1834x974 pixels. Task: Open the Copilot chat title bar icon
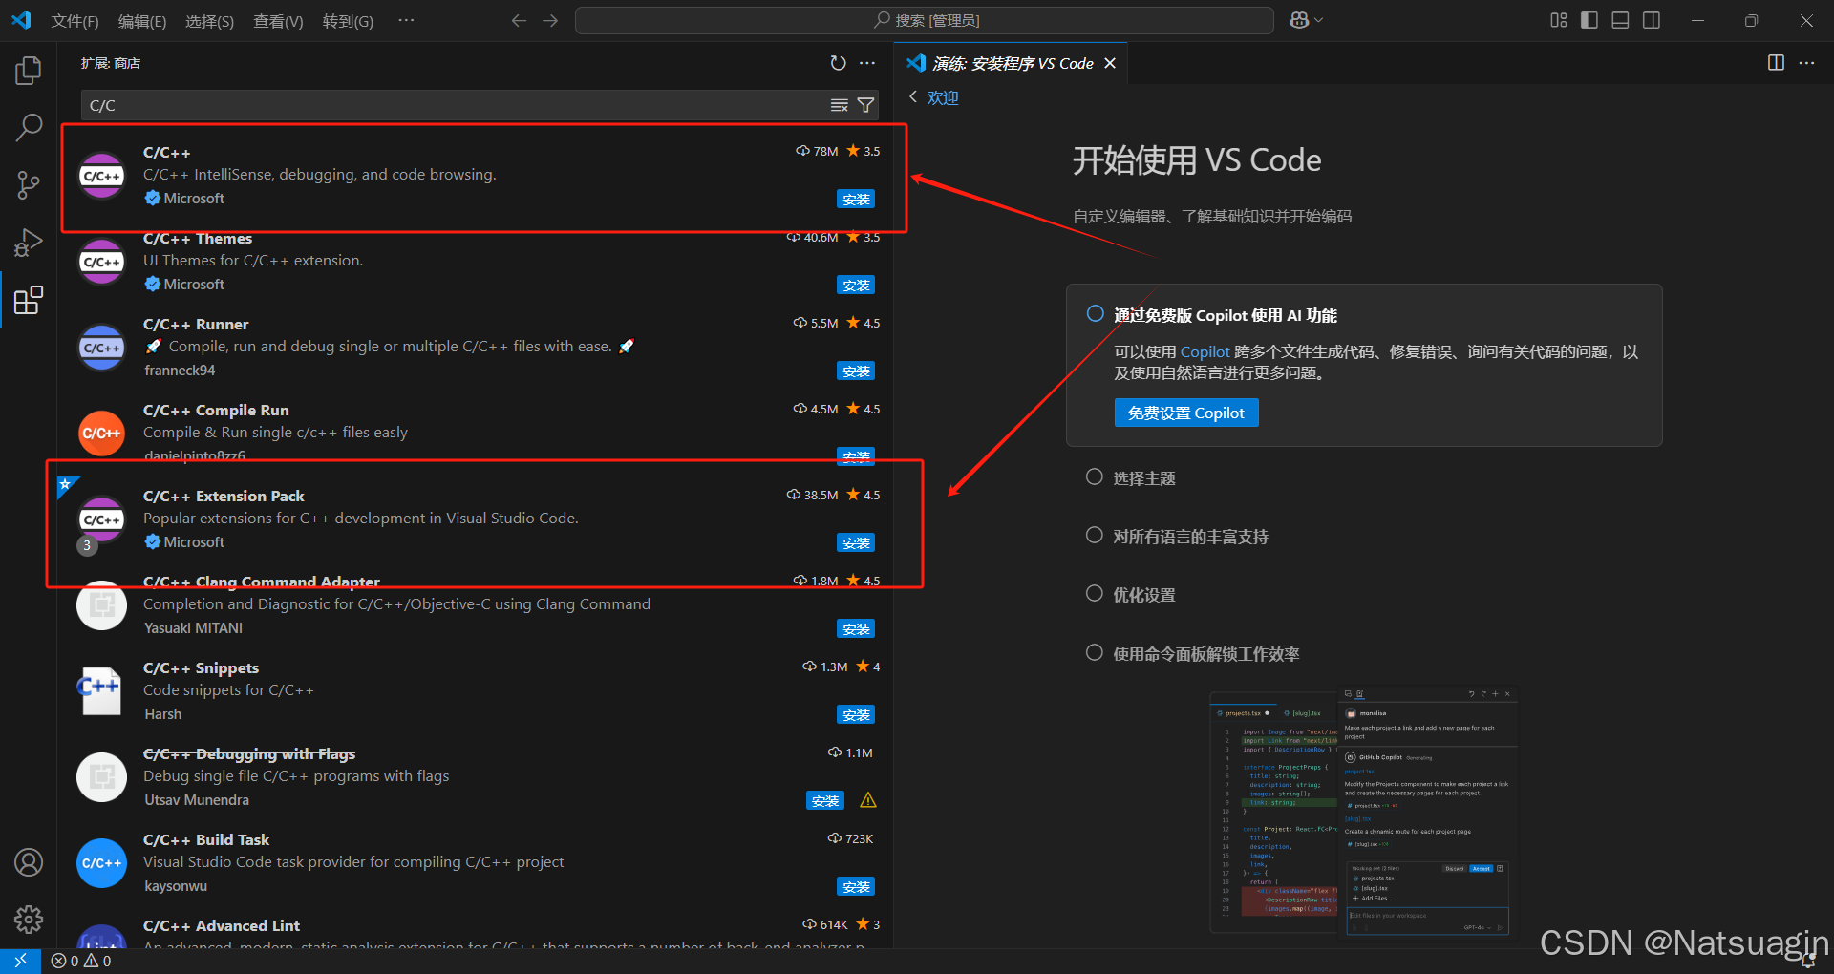(1299, 20)
